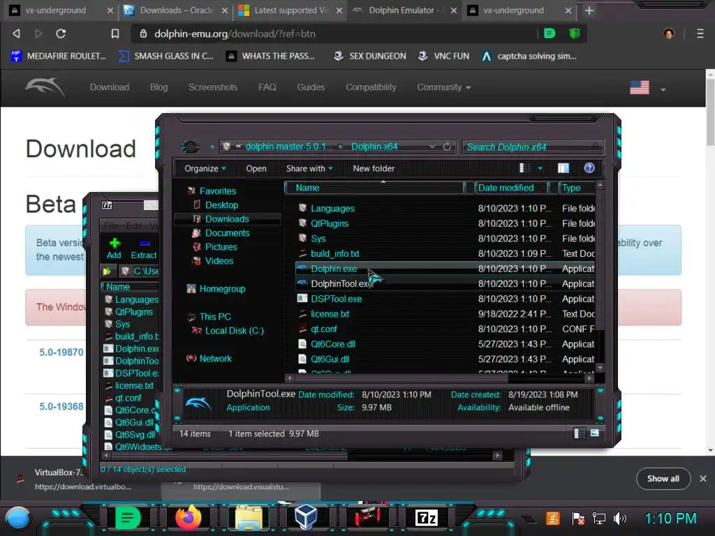Switch to the Downloads – Oracle tab
The height and width of the screenshot is (536, 715).
coord(176,10)
